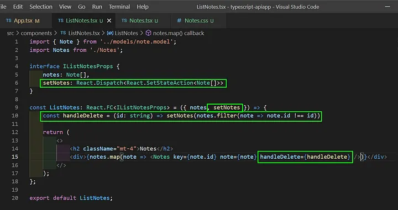Click 'src' in the breadcrumb
The width and height of the screenshot is (398, 210).
coord(11,33)
